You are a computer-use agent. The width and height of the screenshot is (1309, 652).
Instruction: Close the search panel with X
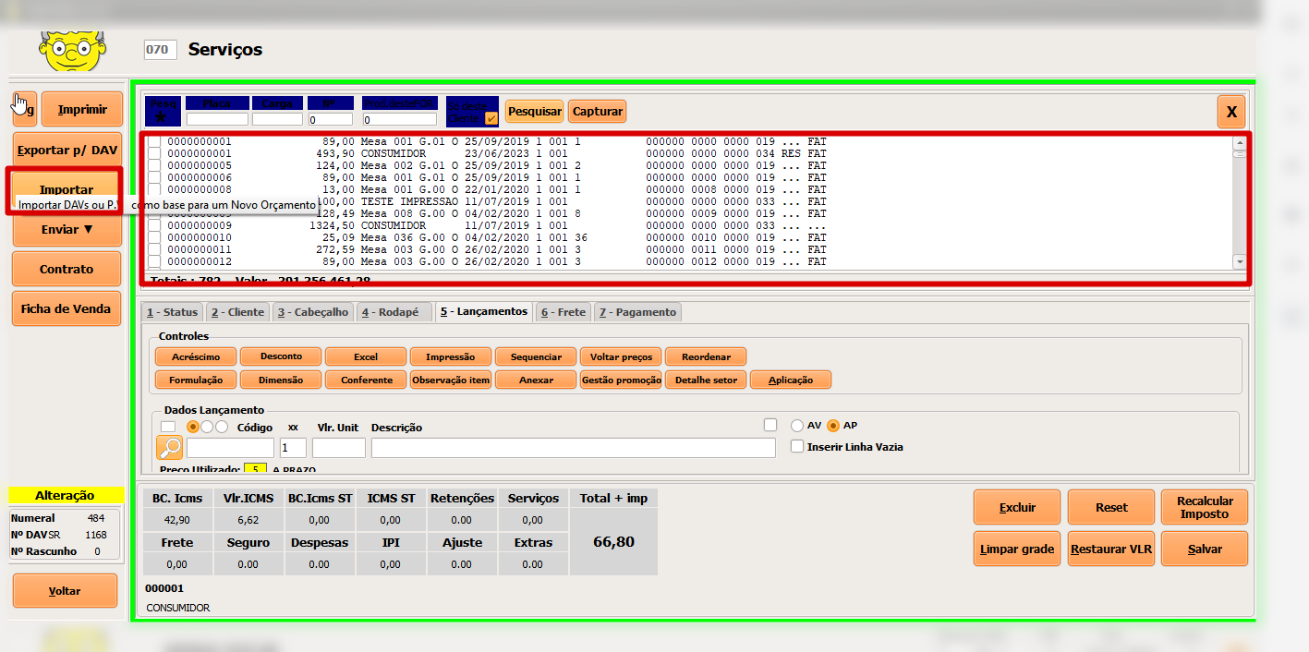click(1230, 112)
